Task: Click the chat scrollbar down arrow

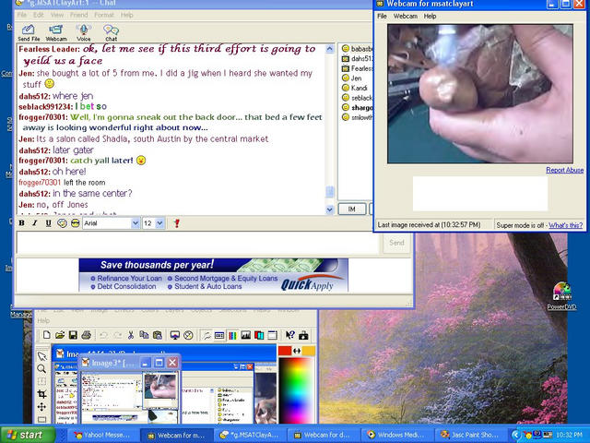Action: coord(330,210)
